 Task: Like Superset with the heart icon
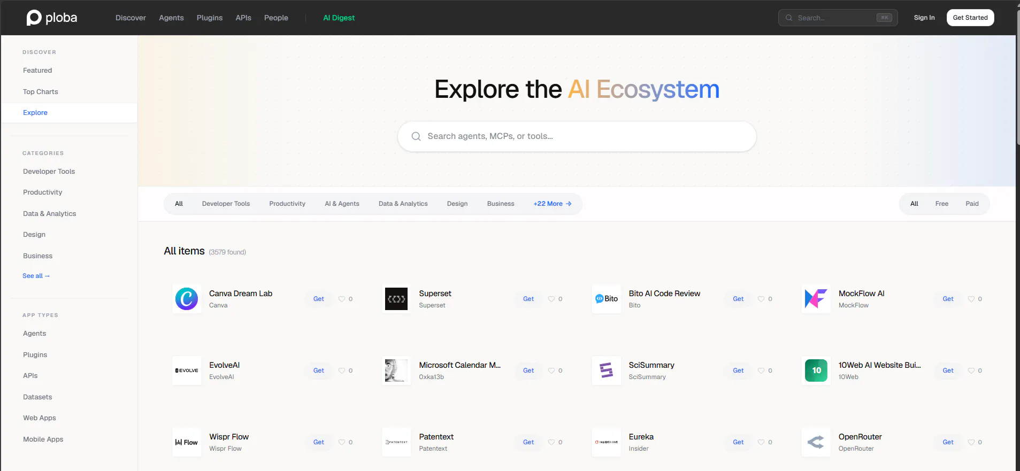[x=551, y=299]
